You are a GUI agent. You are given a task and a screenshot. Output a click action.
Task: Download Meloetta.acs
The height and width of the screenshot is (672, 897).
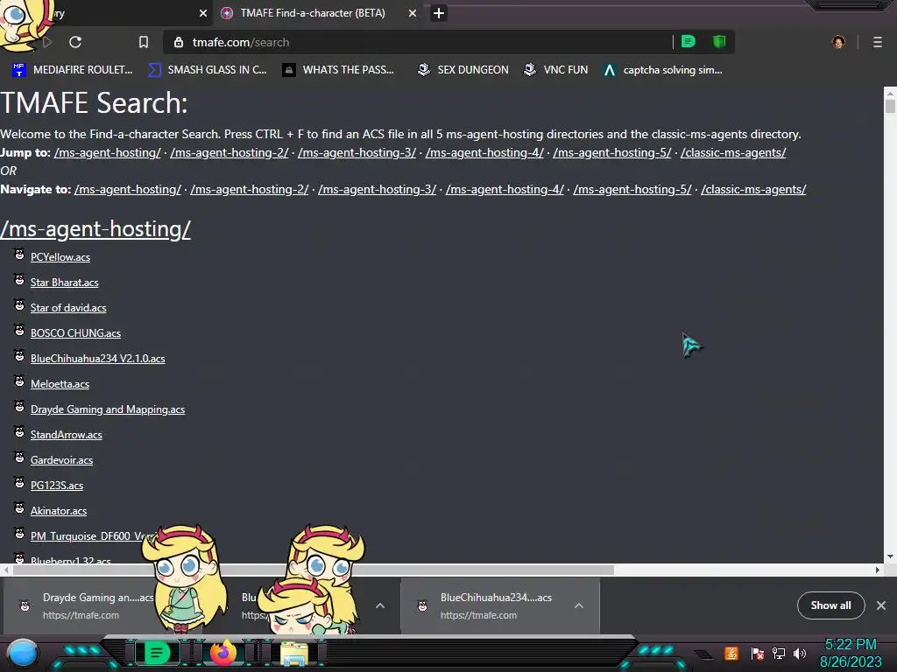point(60,384)
